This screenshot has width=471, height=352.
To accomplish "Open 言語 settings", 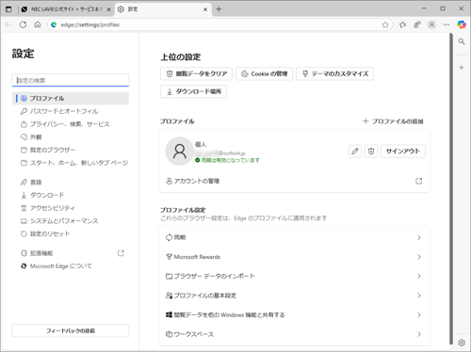I will pos(71,183).
